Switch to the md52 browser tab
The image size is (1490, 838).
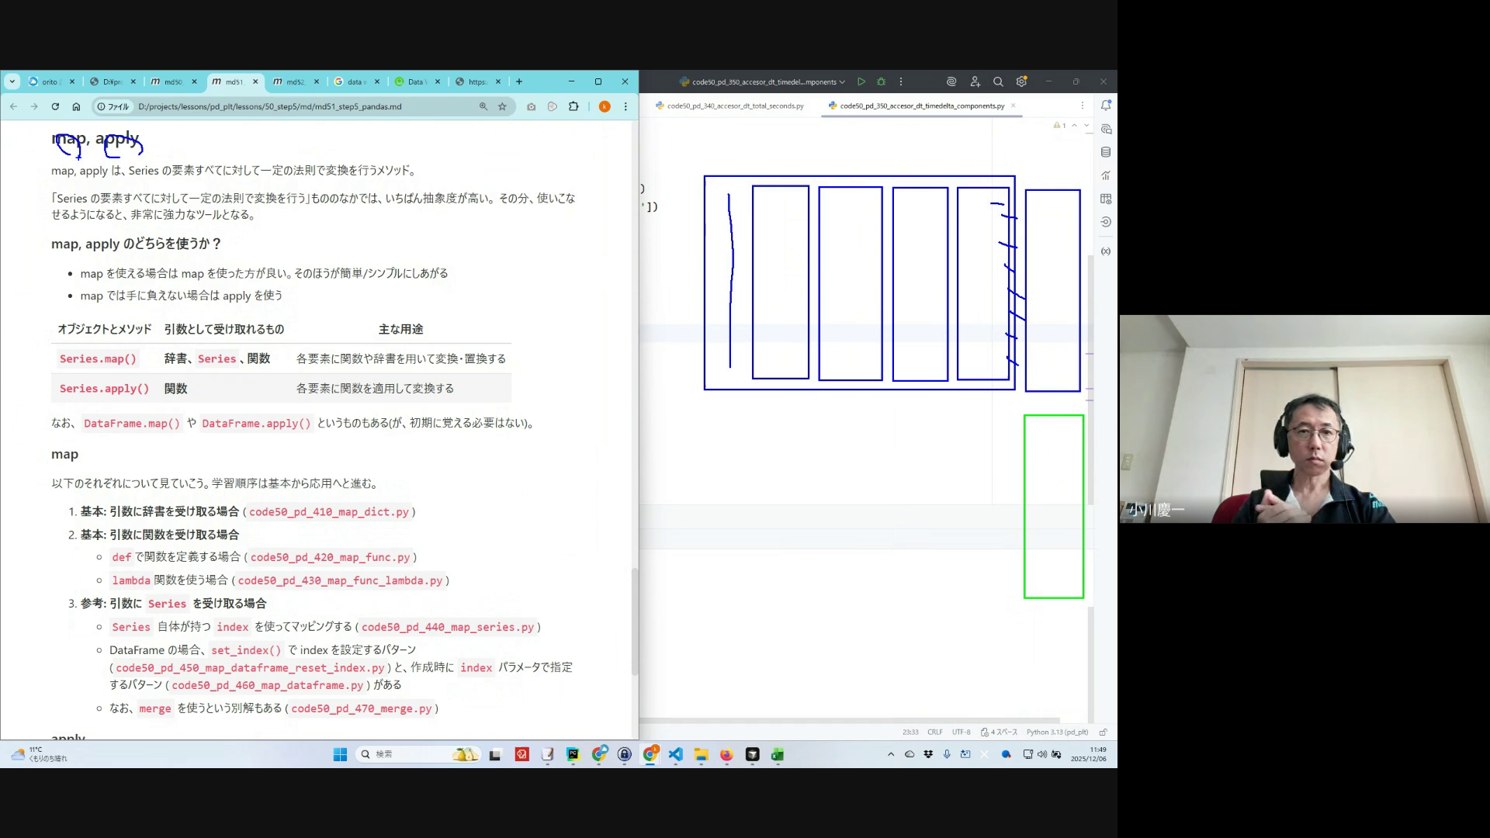tap(294, 81)
